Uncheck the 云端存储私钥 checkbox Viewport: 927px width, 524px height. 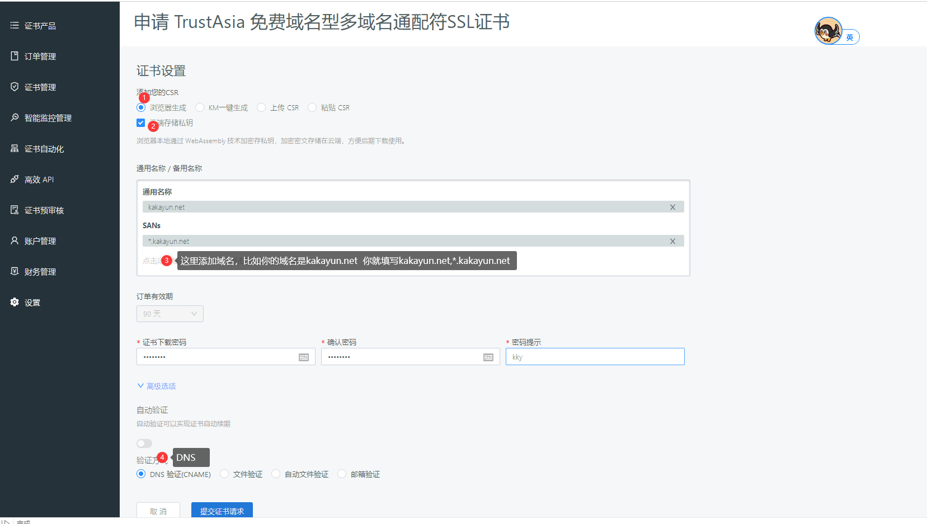(x=140, y=122)
